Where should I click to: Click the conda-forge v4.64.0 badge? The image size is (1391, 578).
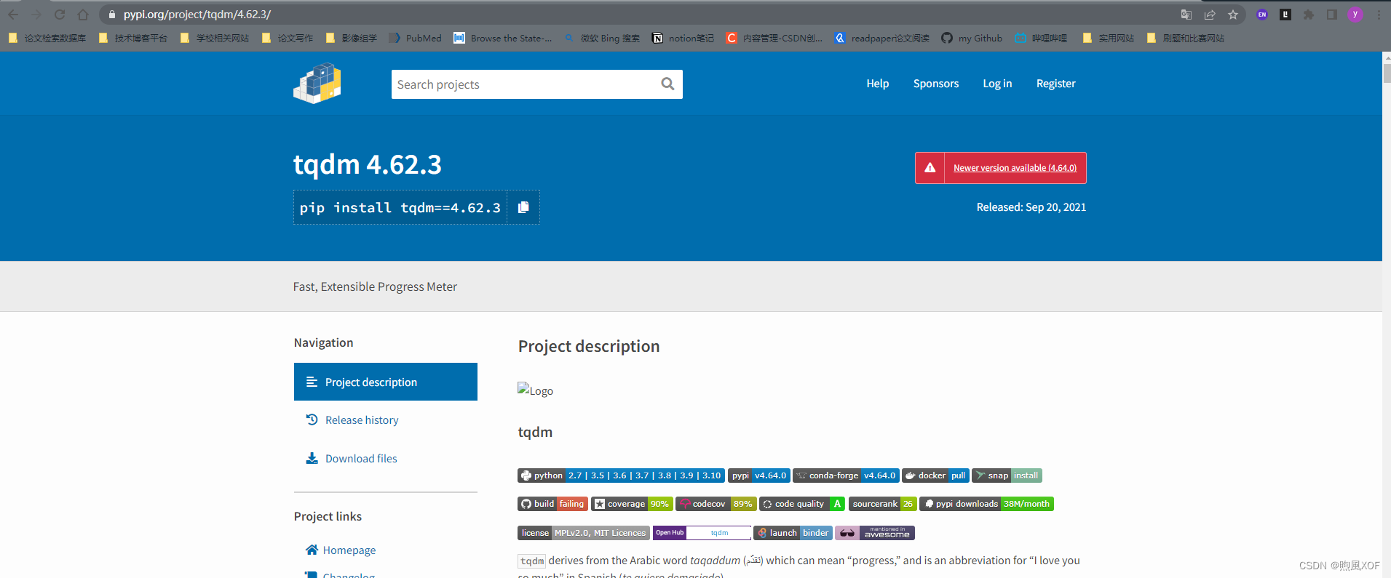coord(846,475)
